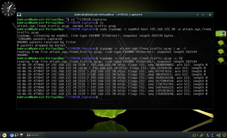
Task: Click the packet line with seq 1768582690
Action: tap(112, 94)
